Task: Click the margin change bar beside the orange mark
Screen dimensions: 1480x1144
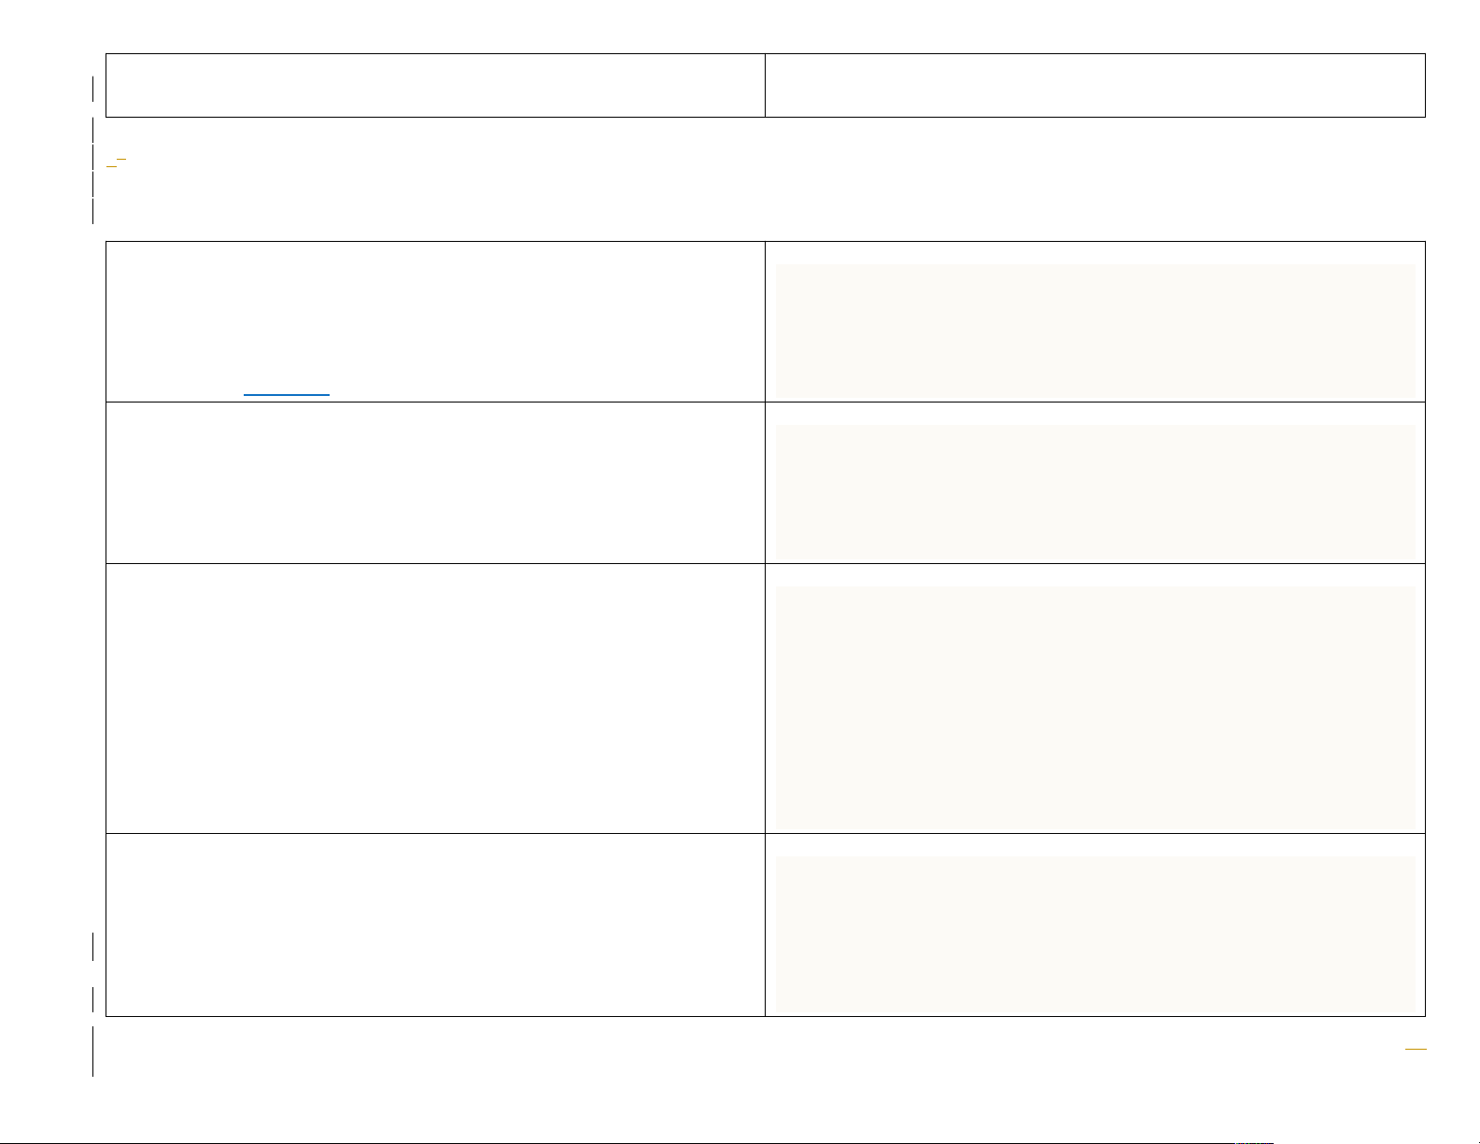Action: coord(93,157)
